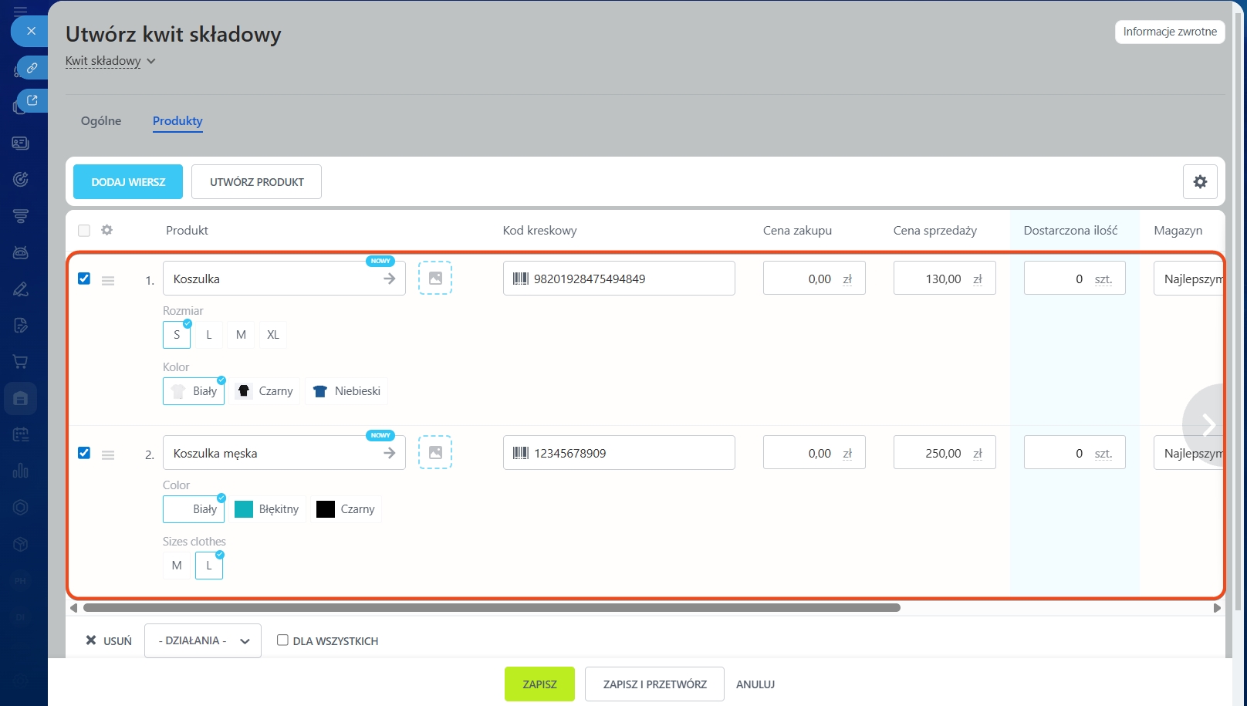Screen dimensions: 1247x706
Task: Uncheck the Koszulka row checkbox
Action: (84, 279)
